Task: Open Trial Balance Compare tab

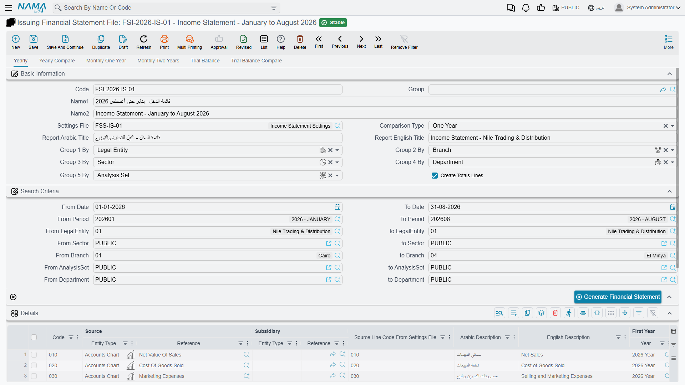Action: coord(257,61)
